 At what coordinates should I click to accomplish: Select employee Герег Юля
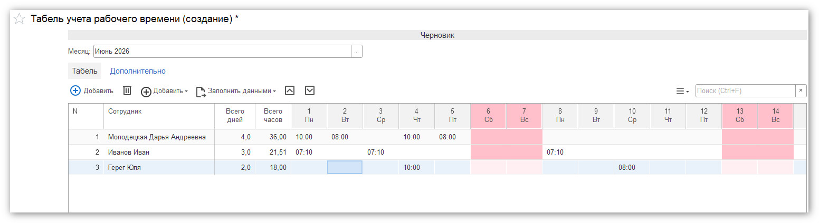159,167
